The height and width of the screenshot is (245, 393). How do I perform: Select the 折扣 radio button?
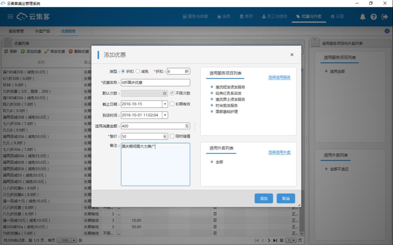123,72
